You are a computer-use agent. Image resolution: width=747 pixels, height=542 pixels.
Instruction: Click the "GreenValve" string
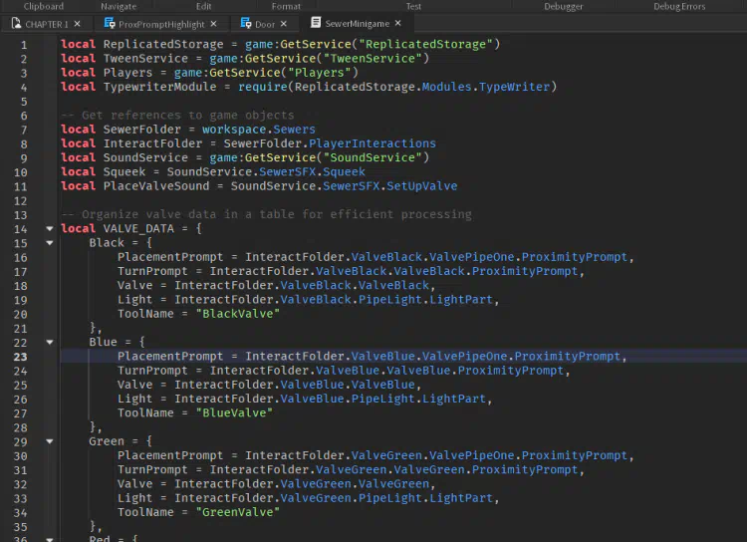(x=237, y=512)
